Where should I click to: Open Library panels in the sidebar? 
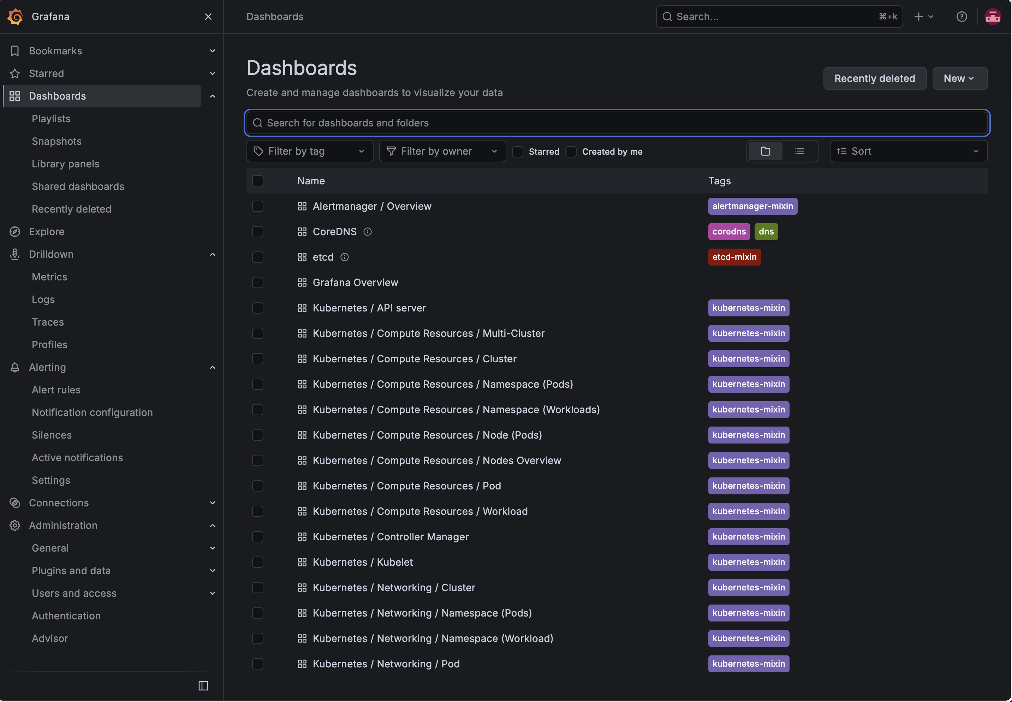66,164
